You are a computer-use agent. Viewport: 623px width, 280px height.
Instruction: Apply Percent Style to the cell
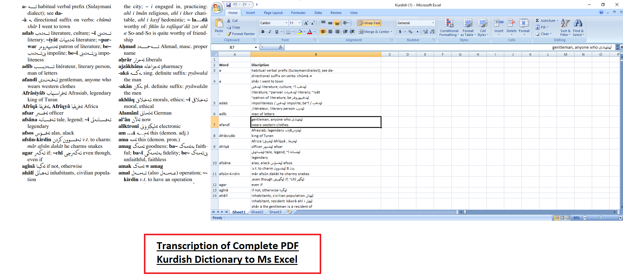click(410, 32)
